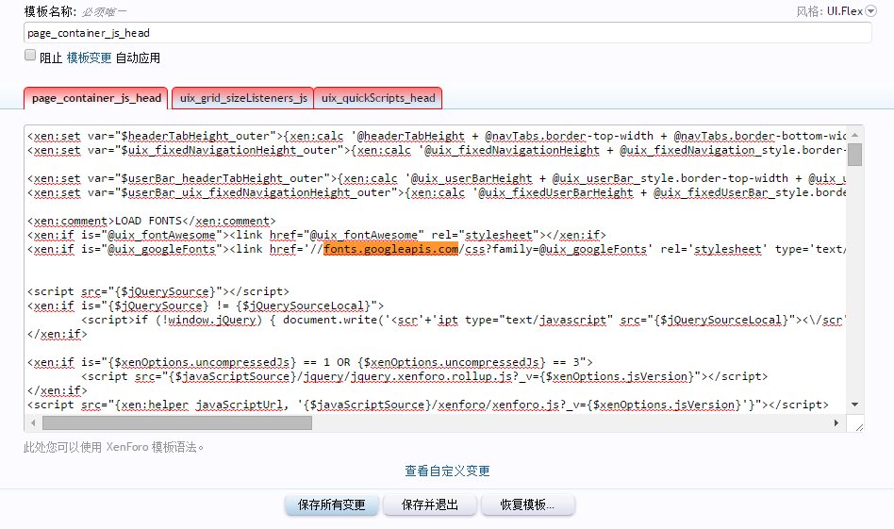Click the code editor's vertical scrollbar down arrow
Screen dimensions: 894x529
tap(854, 407)
